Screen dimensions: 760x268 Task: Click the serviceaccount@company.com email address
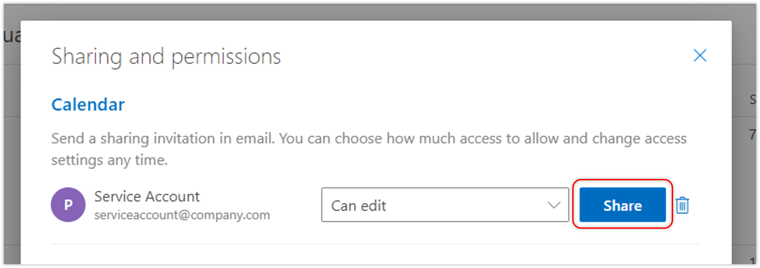coord(182,215)
